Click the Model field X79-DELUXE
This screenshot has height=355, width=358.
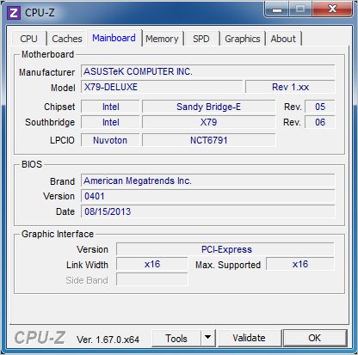pyautogui.click(x=162, y=87)
